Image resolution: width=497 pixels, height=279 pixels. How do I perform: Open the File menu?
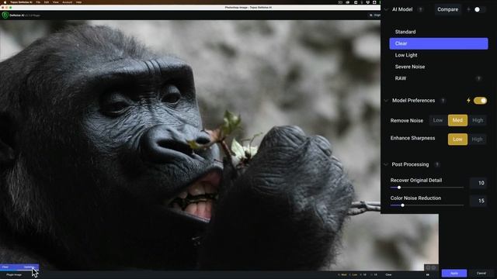point(38,2)
